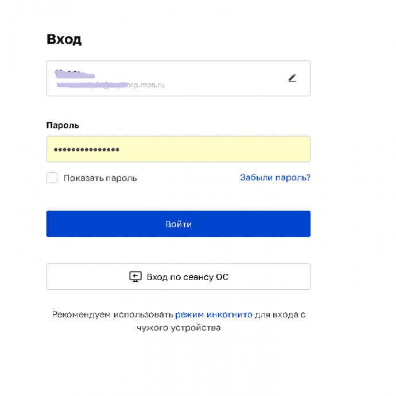The image size is (396, 396).
Task: Click the Вход page heading
Action: click(x=64, y=40)
